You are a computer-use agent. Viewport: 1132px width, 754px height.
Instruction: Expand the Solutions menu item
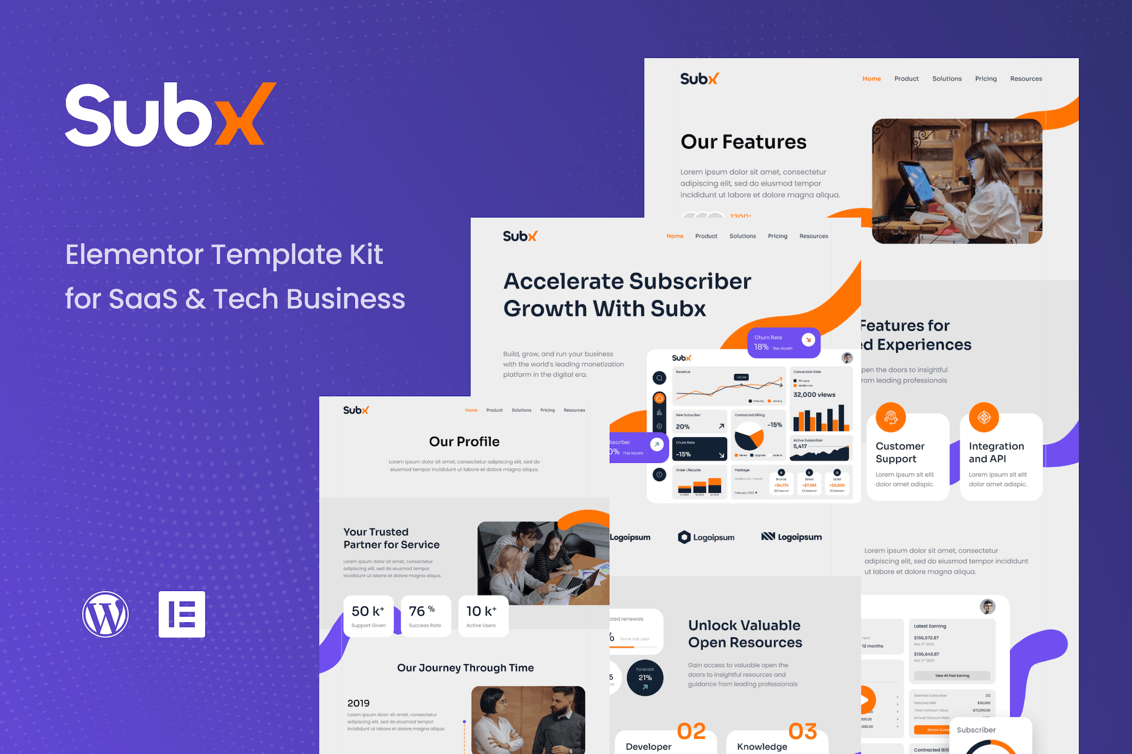coord(944,78)
